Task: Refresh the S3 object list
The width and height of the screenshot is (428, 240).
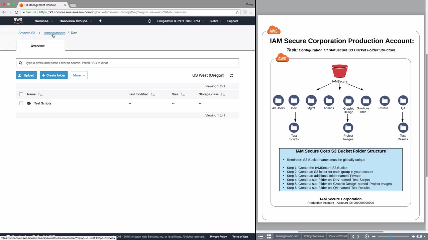Action: pyautogui.click(x=231, y=75)
